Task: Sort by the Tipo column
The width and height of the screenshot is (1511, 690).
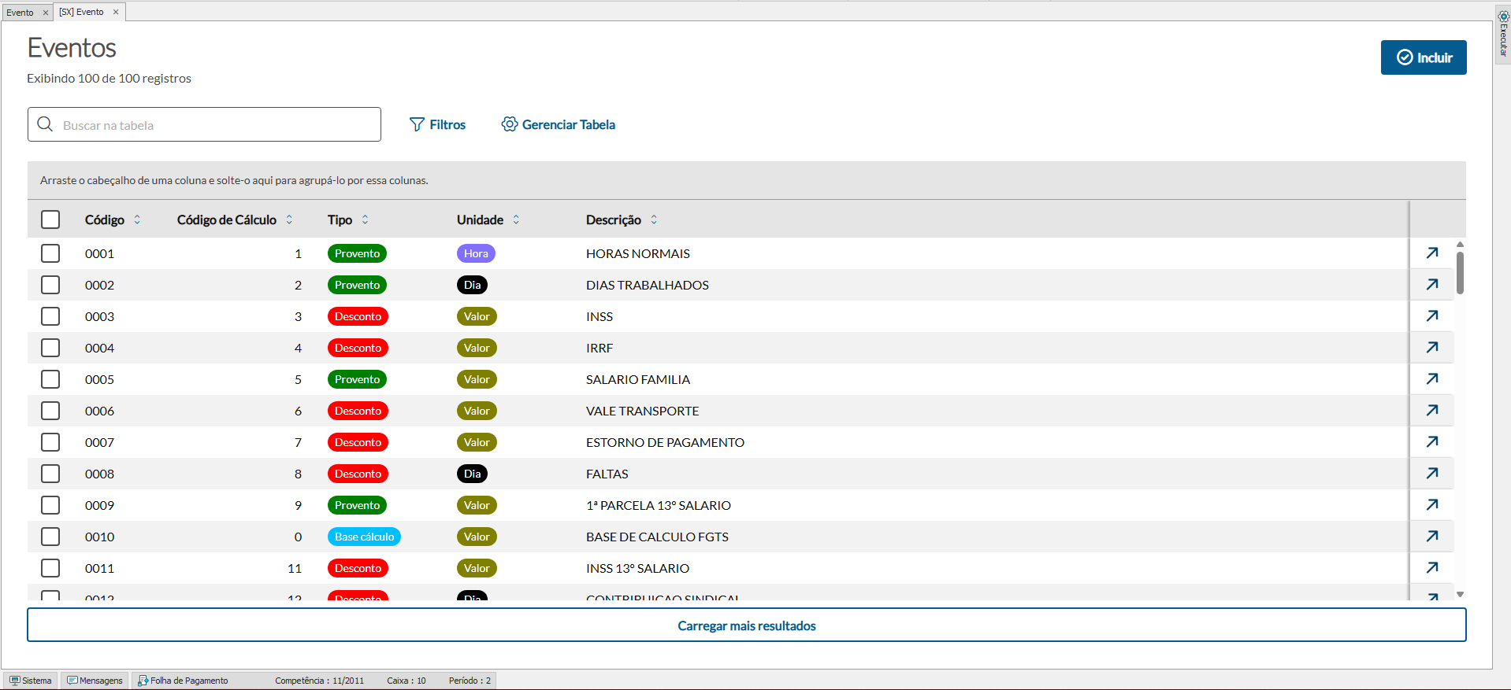Action: [365, 220]
